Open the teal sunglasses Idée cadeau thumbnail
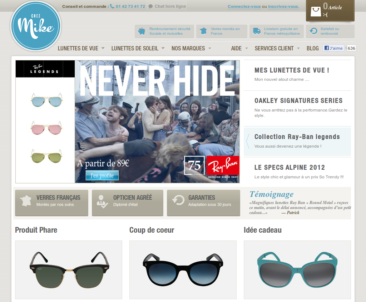366x302 pixels. [x=297, y=270]
